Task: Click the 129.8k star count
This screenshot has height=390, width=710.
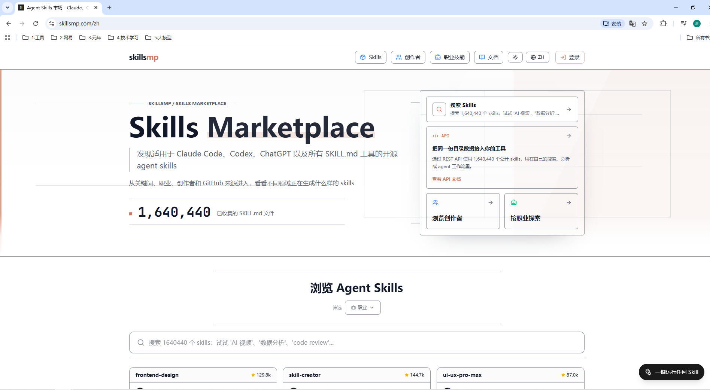Action: pos(261,375)
